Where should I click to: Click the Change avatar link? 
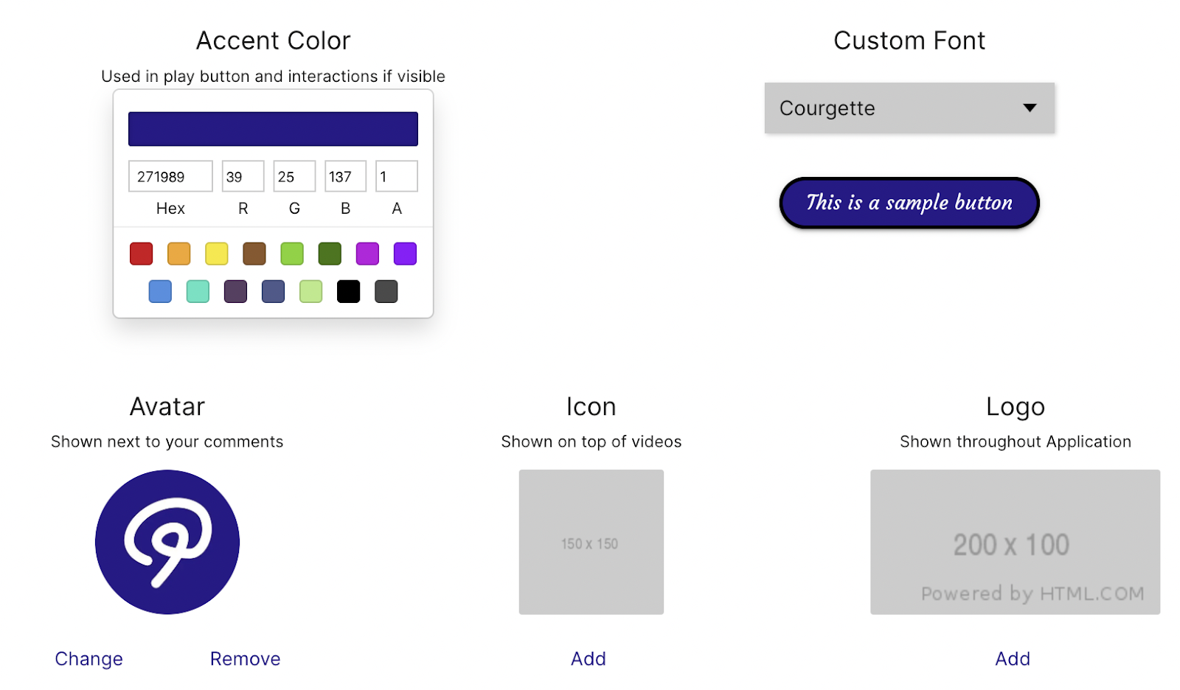point(88,658)
